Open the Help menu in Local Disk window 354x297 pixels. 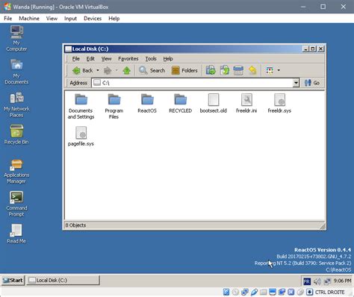168,59
